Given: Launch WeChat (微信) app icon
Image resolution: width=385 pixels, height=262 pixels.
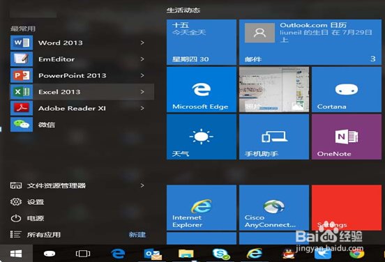Looking at the screenshot, I should (22, 124).
